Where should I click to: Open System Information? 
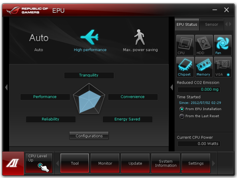(166, 163)
